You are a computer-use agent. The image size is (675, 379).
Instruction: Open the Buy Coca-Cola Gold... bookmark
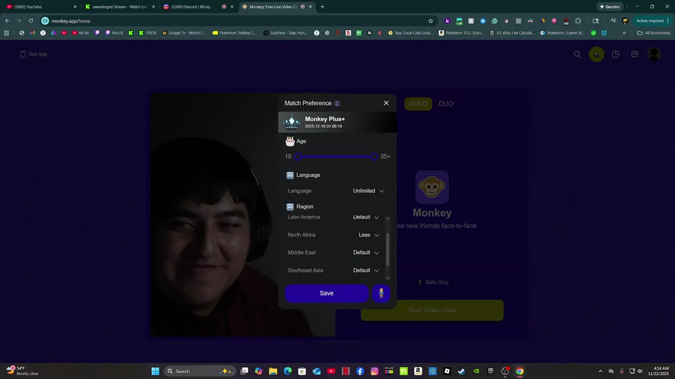pos(410,33)
